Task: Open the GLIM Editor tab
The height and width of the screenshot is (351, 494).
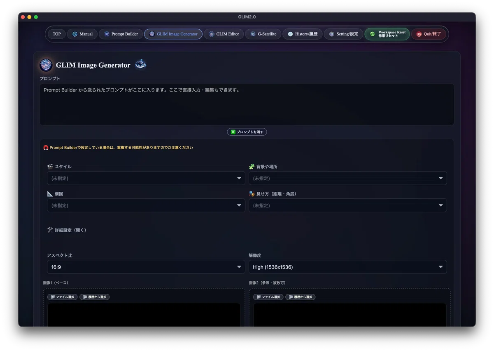Action: (x=224, y=34)
